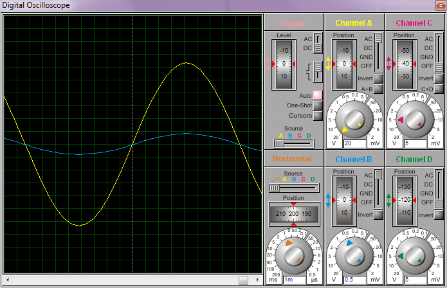This screenshot has width=447, height=288.
Task: Click the Horizontal panel header
Action: point(294,159)
